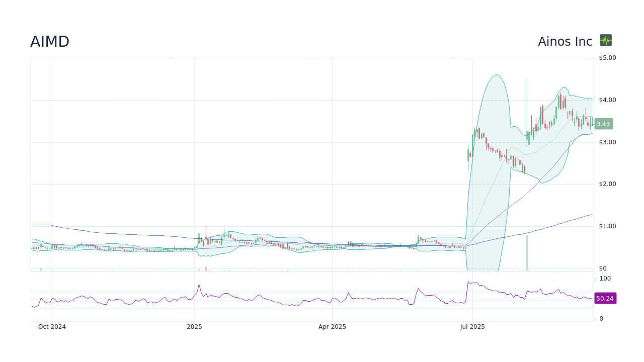Click the green heartbeat logo icon beside Ainos Inc
644x362 pixels.
coord(605,41)
